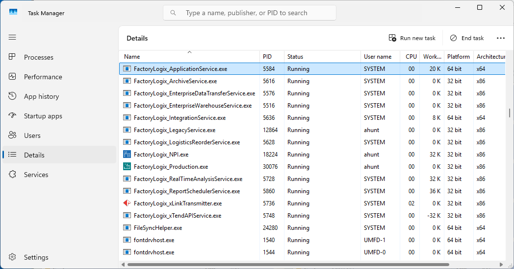Sort by the CPU column header

410,56
